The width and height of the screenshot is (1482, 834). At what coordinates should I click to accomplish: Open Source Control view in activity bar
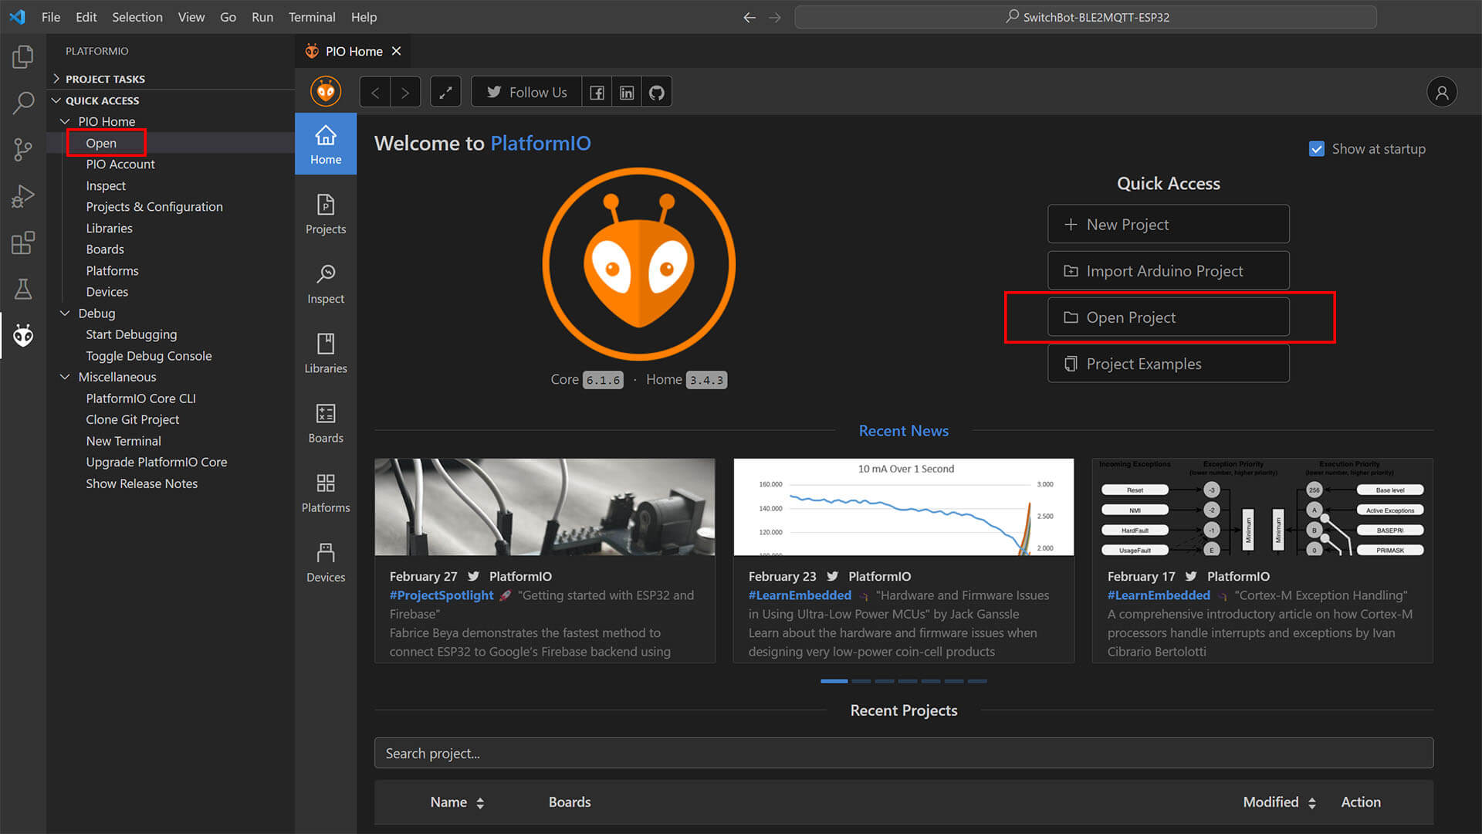pyautogui.click(x=23, y=150)
